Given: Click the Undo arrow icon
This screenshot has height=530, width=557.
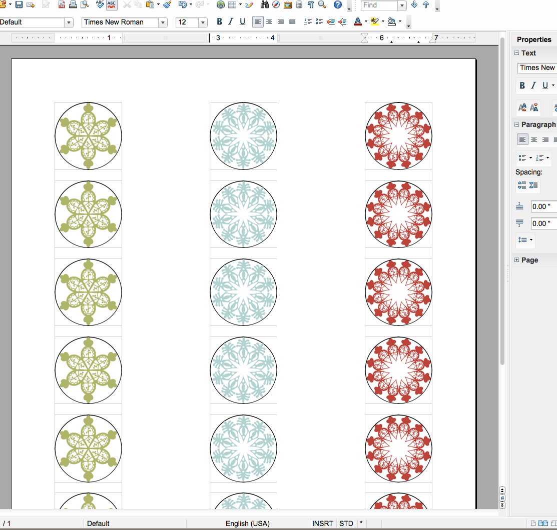Looking at the screenshot, I should coord(182,5).
